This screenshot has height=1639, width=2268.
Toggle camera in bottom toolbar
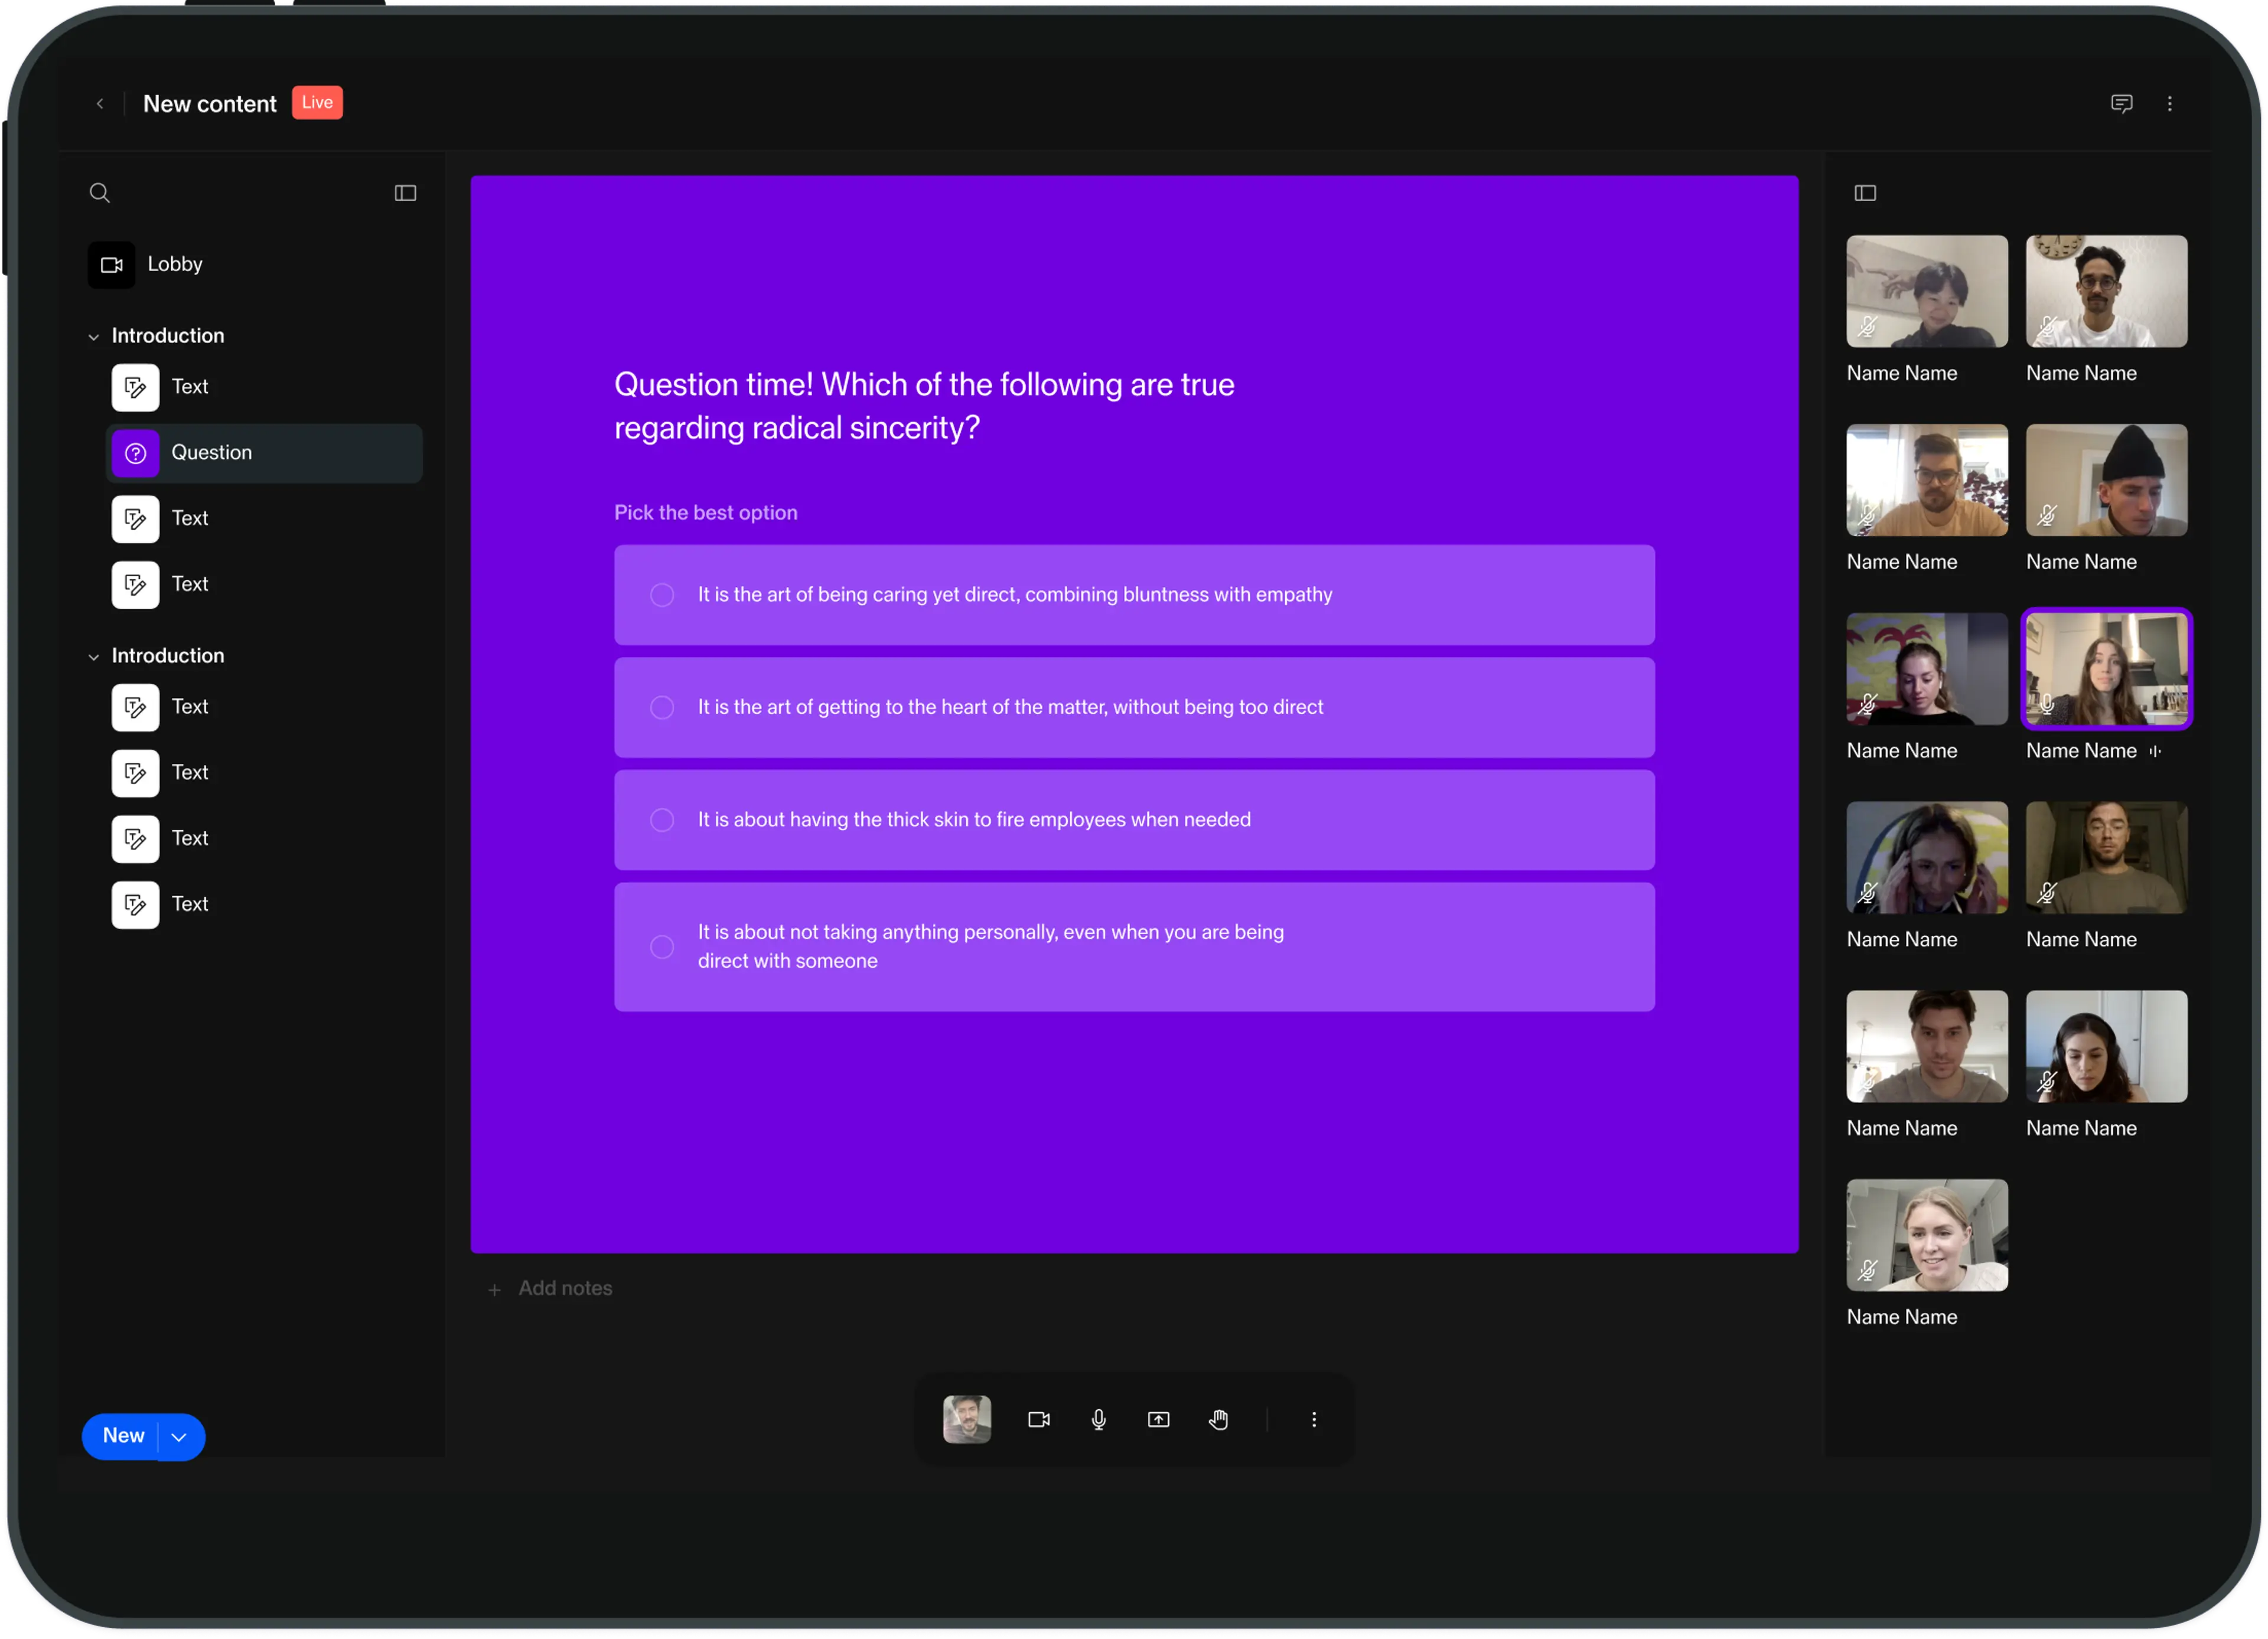pos(1039,1419)
